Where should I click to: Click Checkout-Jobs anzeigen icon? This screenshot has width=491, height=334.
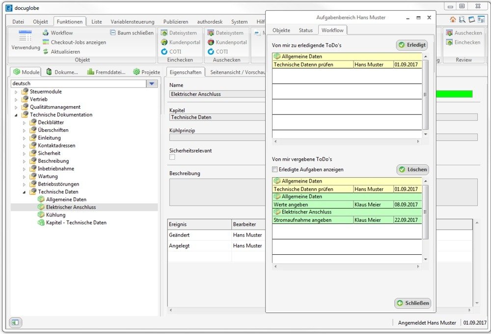(46, 42)
